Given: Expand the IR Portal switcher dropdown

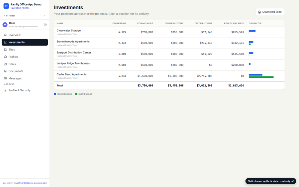Looking at the screenshot, I should tap(25, 16).
